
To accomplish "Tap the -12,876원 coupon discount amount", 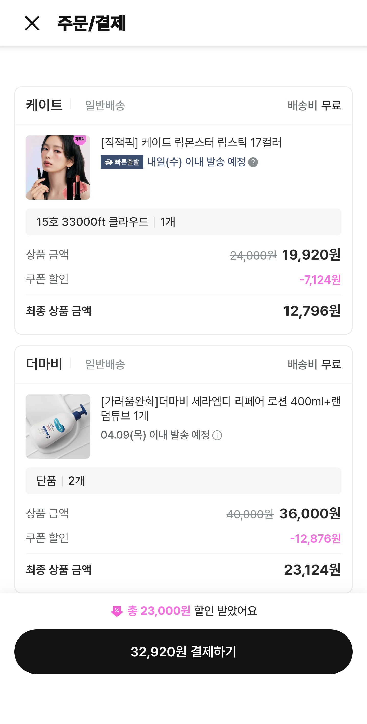I will (315, 539).
